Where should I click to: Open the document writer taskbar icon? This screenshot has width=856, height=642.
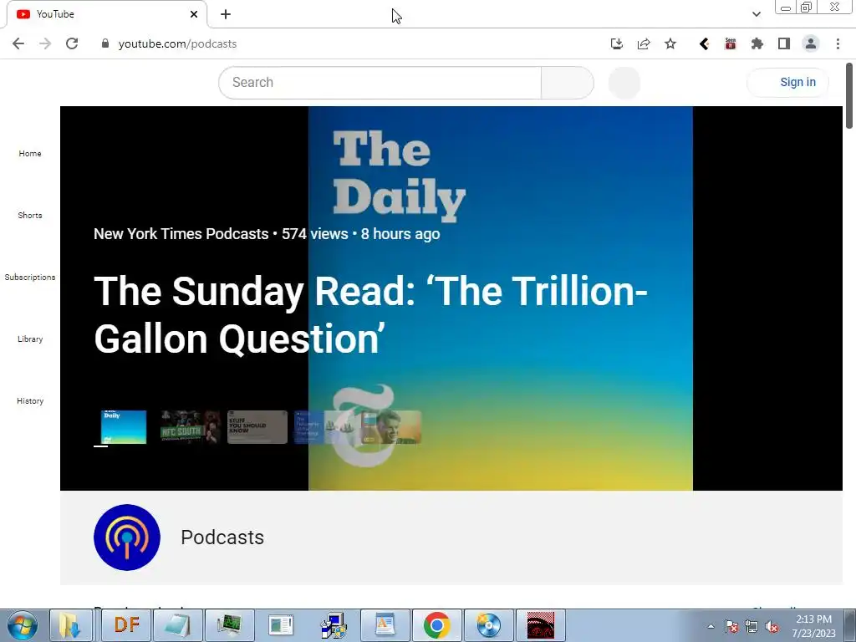point(385,625)
